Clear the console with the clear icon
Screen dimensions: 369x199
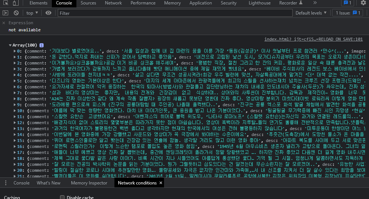pyautogui.click(x=16, y=13)
